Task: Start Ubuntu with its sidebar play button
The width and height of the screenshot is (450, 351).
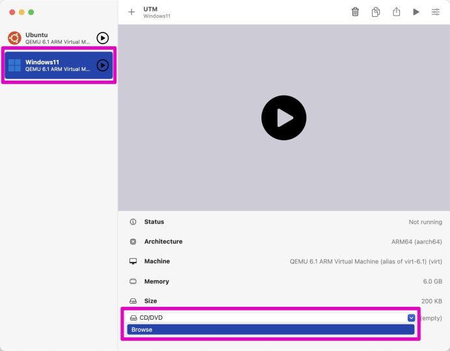Action: point(103,38)
